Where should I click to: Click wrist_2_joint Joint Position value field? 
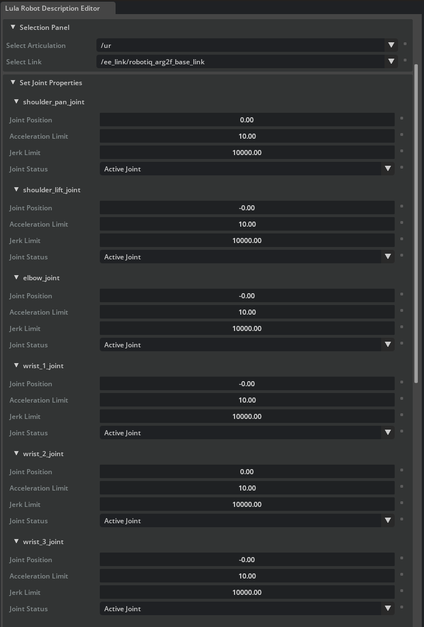(x=247, y=471)
